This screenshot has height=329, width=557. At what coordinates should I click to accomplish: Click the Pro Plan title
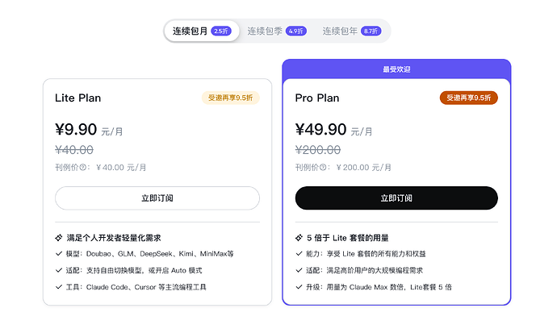pos(317,98)
